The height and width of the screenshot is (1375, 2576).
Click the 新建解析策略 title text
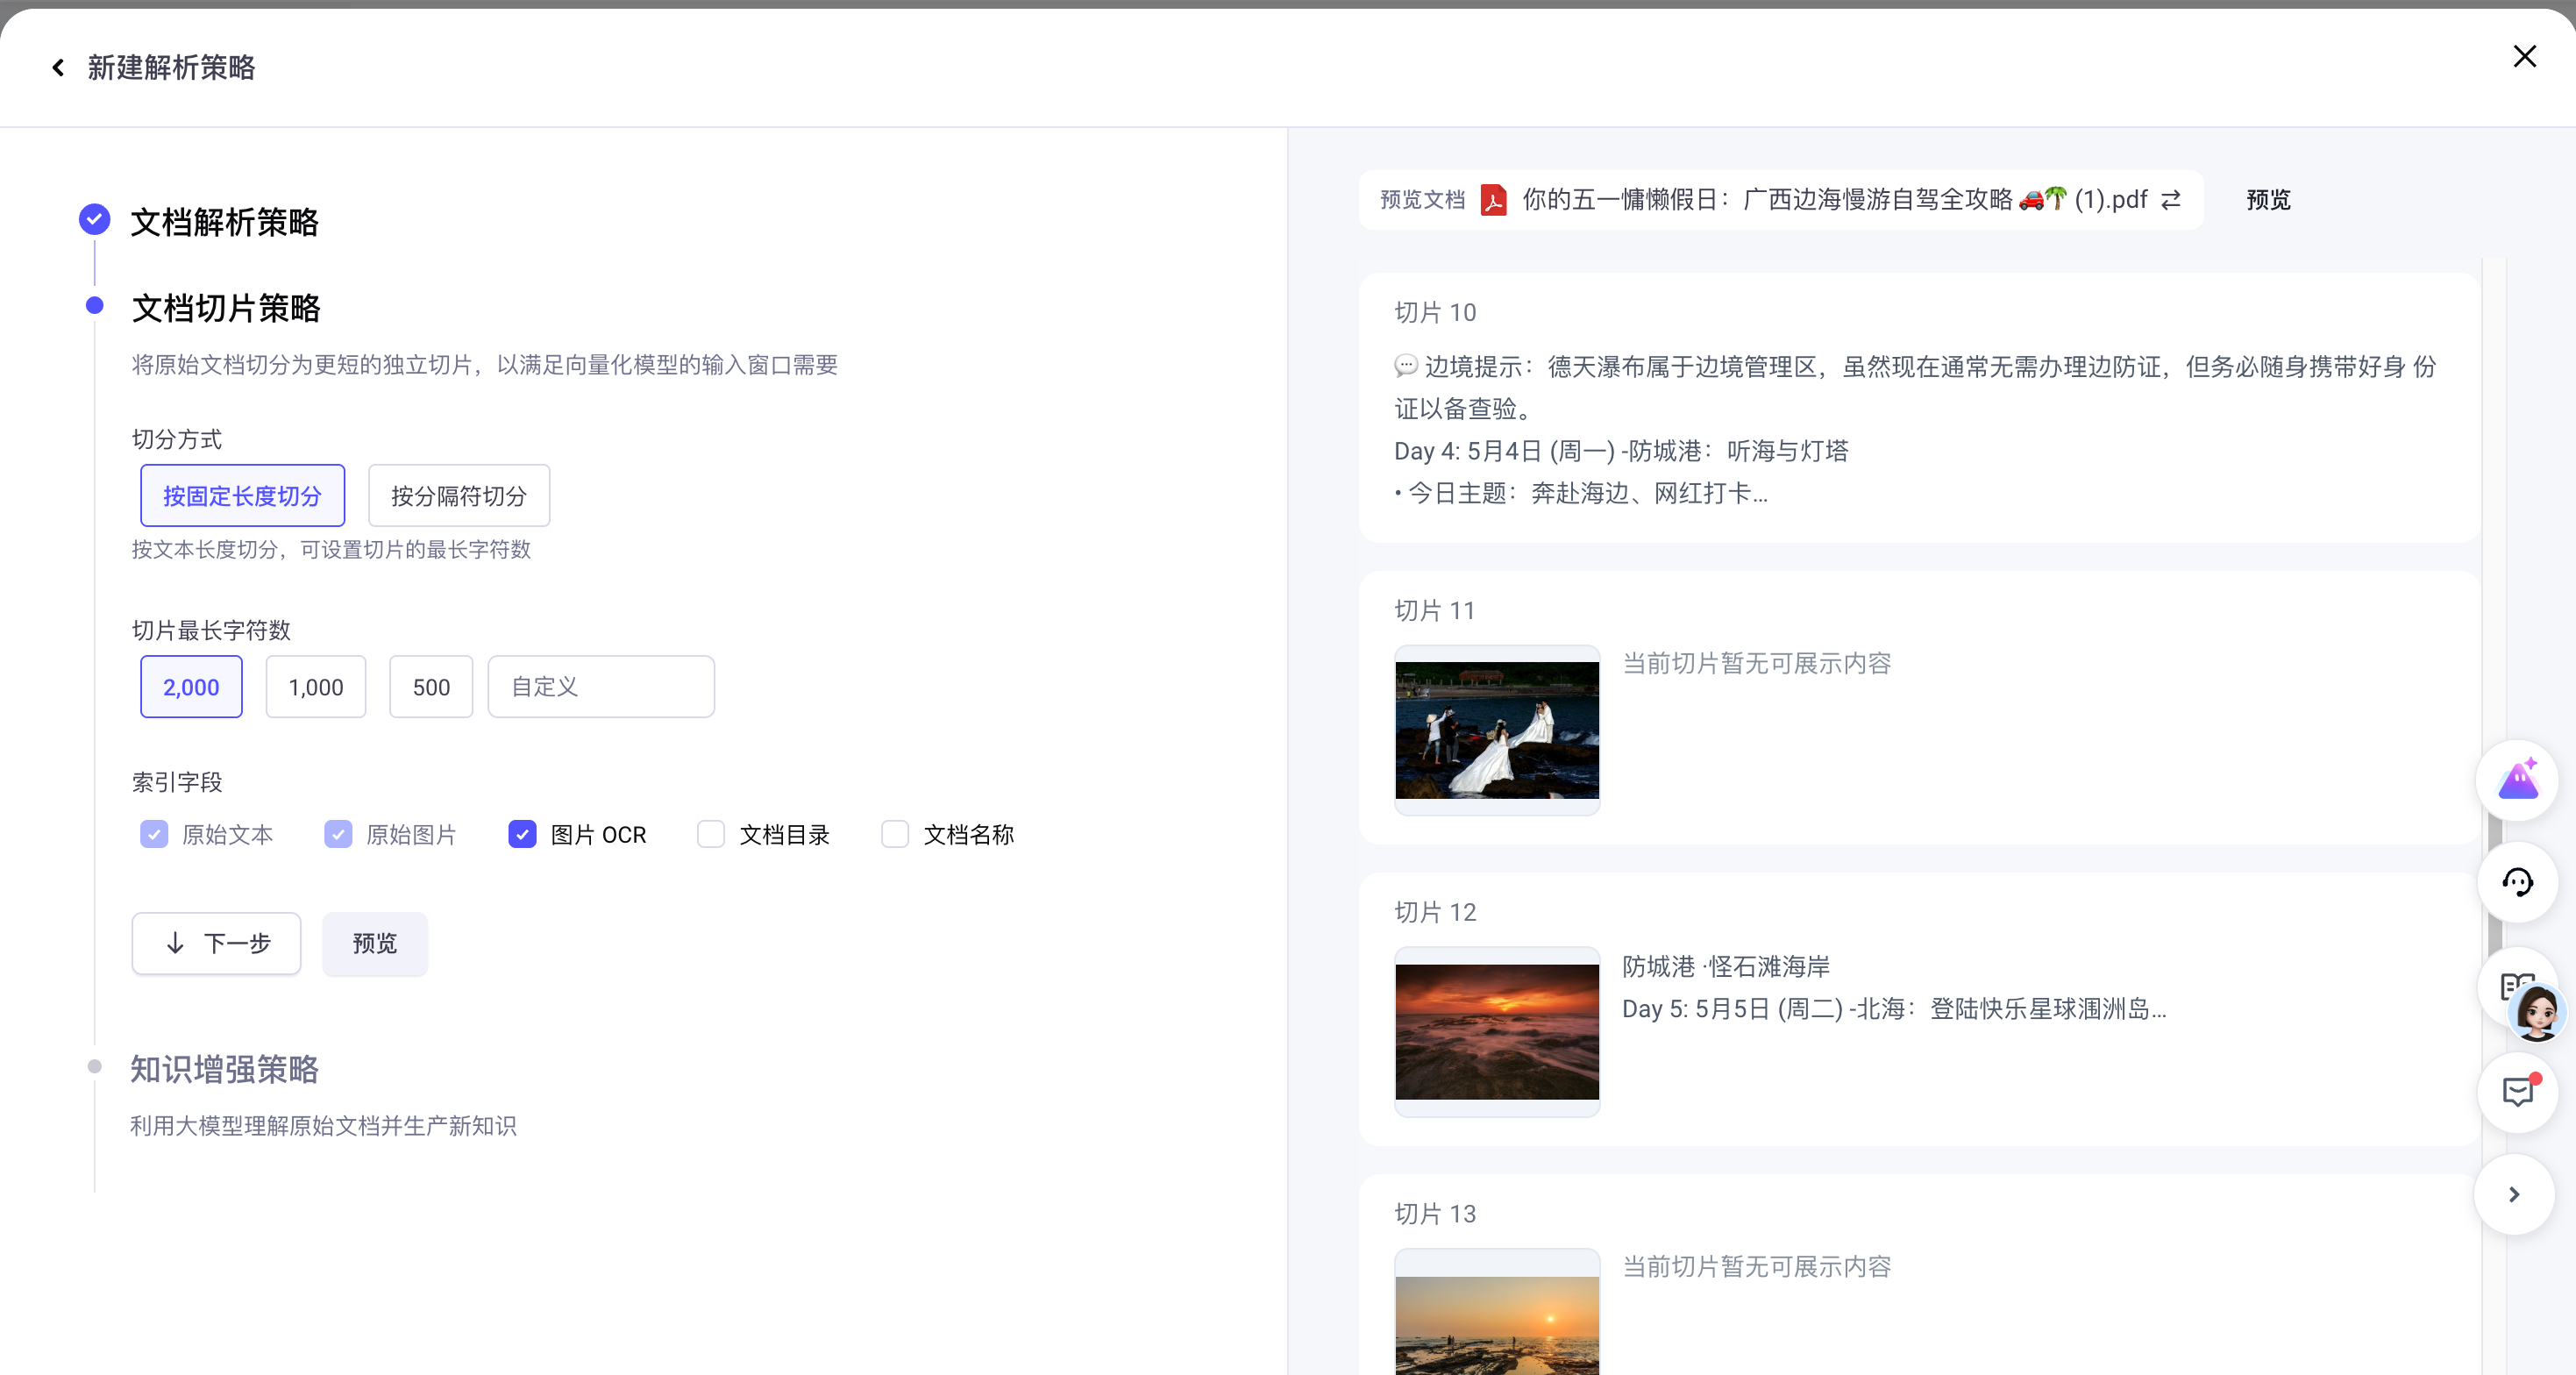(171, 67)
